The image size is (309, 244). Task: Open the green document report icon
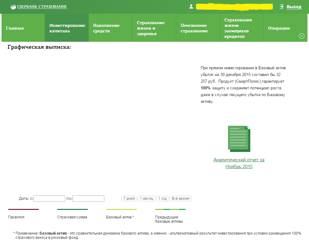pos(239,139)
